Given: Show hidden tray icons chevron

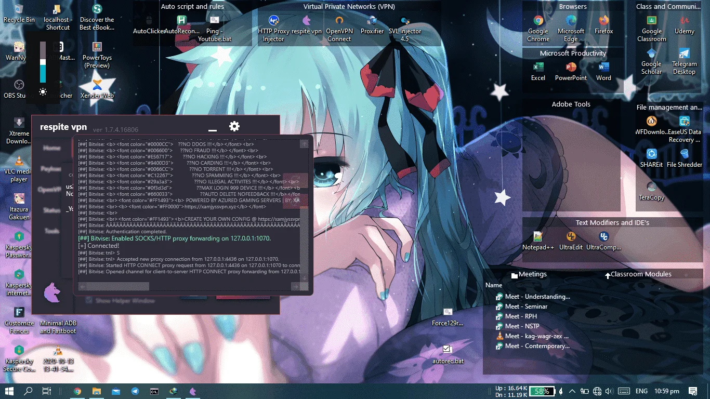Looking at the screenshot, I should click(572, 391).
